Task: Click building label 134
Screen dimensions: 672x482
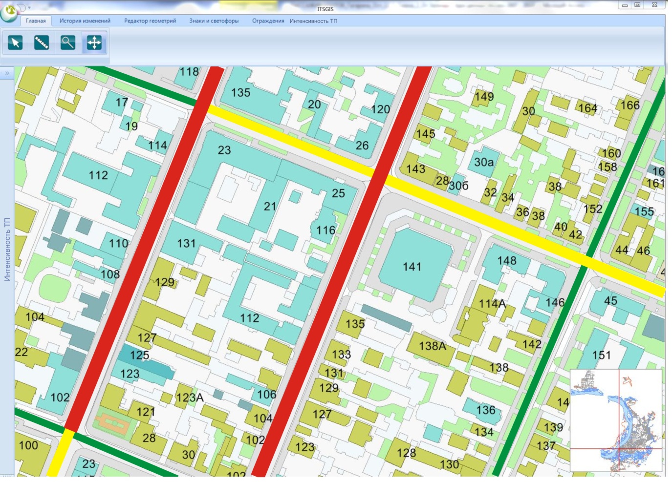Action: click(484, 432)
